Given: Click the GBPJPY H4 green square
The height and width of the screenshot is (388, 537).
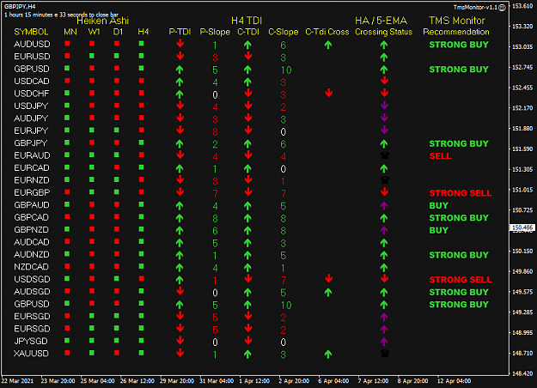Looking at the screenshot, I should point(141,142).
